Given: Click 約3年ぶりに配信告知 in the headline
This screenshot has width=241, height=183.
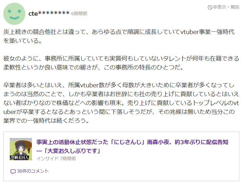Looking at the screenshot, I should (201, 142).
